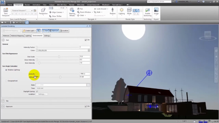Screen dimensions: 219x123
Task: Click Enable Sectioning
Action: (147, 12)
